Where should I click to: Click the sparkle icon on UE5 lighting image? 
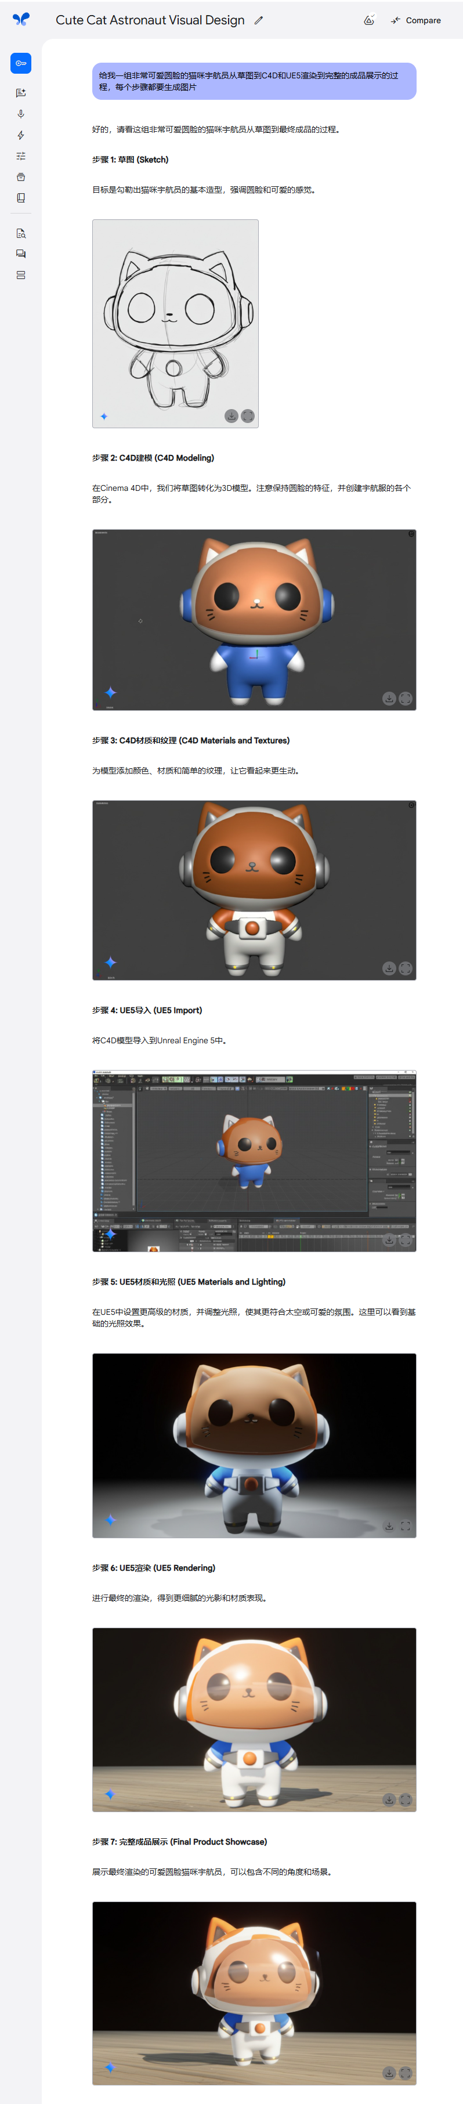(x=110, y=1520)
